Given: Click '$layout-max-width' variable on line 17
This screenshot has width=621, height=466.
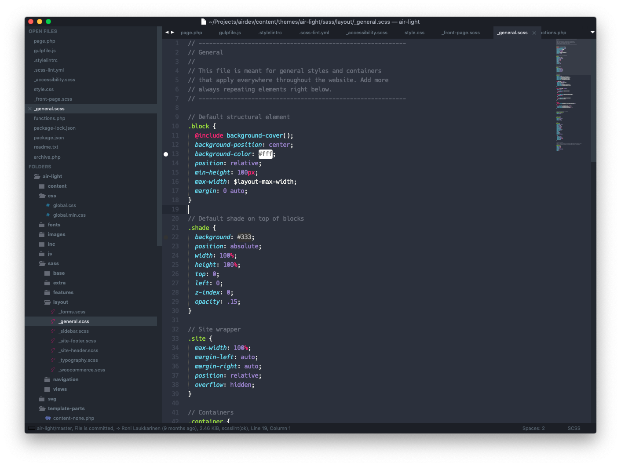Looking at the screenshot, I should click(x=263, y=182).
